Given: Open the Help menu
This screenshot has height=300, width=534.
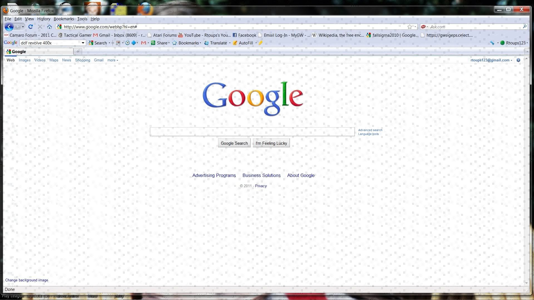Looking at the screenshot, I should [x=95, y=19].
